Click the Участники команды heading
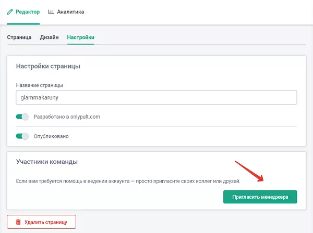 47,162
